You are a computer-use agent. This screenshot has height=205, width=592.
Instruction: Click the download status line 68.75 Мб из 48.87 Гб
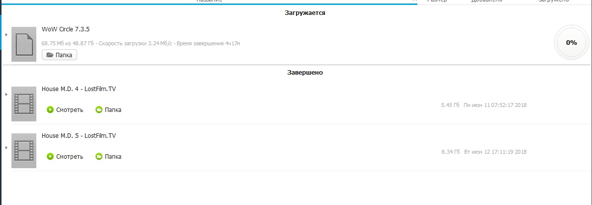click(x=141, y=43)
